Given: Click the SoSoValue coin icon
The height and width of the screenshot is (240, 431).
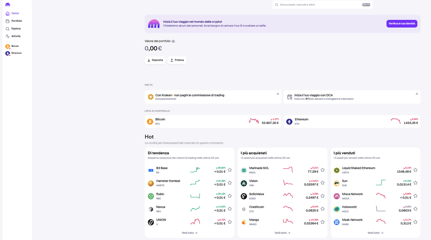Looking at the screenshot, I should pos(244,196).
